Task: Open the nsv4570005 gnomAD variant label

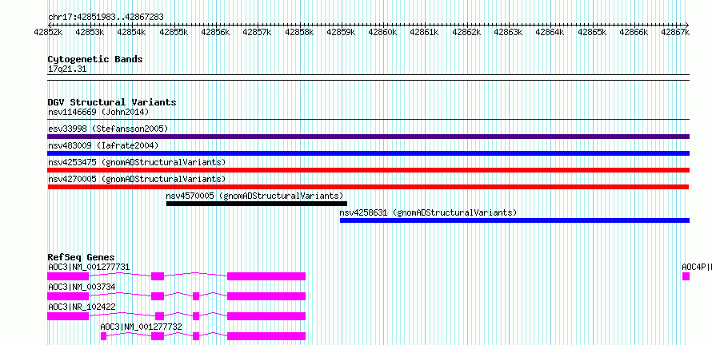Action: tap(254, 196)
